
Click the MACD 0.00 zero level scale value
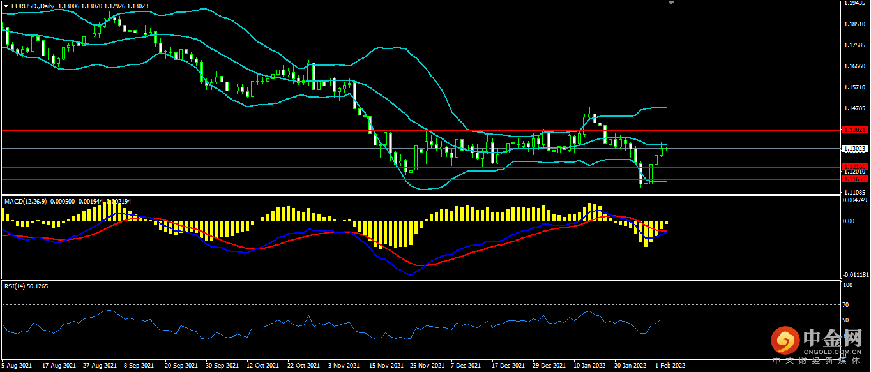pos(849,221)
